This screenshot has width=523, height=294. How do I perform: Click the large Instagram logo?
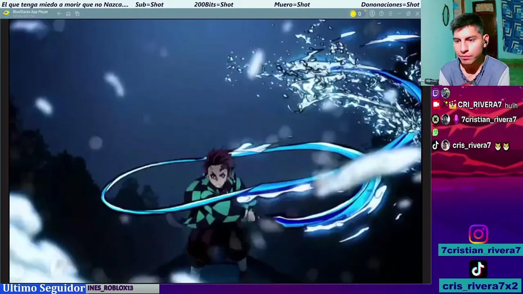[x=478, y=234]
